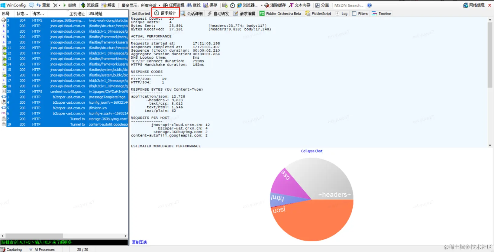Click the timer clock toolbar icon
This screenshot has height=252, width=494.
pyautogui.click(x=232, y=5)
